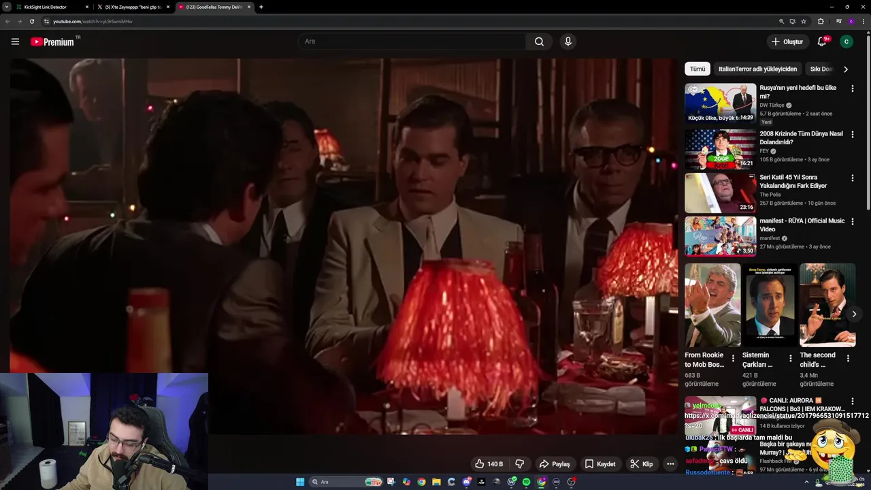Pause the GoodFellas video player
871x490 pixels.
[x=344, y=245]
